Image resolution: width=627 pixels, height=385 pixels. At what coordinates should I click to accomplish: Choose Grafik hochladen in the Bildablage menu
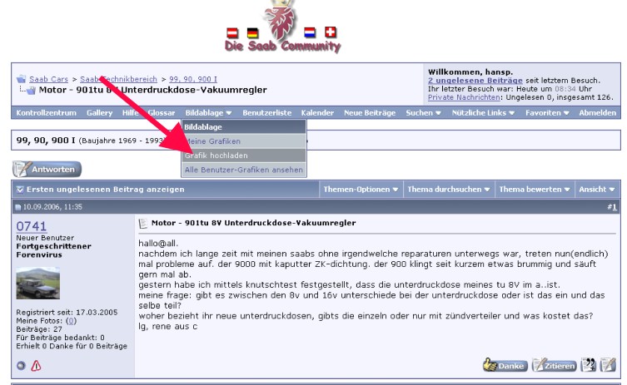click(244, 155)
